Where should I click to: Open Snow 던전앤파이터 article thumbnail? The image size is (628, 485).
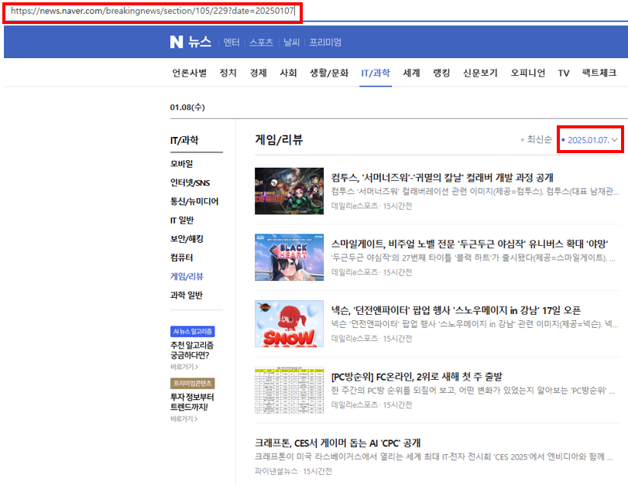(289, 324)
